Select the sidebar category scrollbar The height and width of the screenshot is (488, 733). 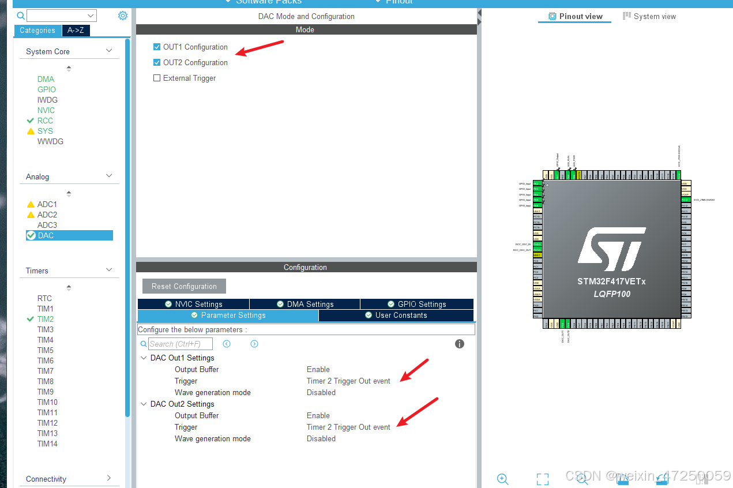tap(127, 228)
